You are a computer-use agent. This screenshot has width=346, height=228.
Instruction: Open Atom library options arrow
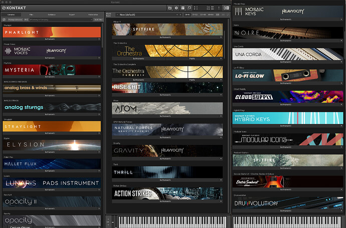point(221,116)
